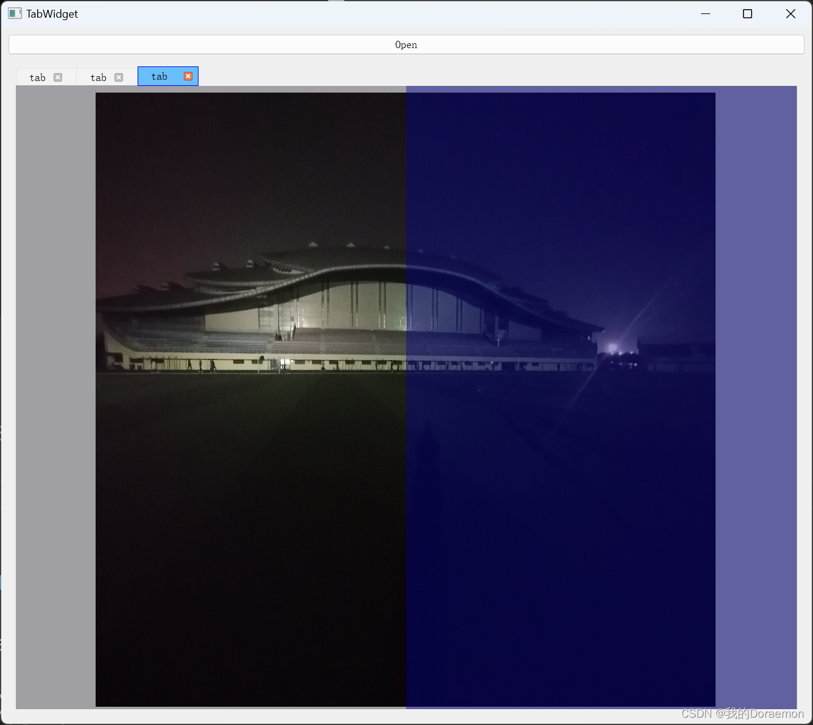Close the first tab with its X icon
The image size is (813, 725).
click(x=58, y=77)
